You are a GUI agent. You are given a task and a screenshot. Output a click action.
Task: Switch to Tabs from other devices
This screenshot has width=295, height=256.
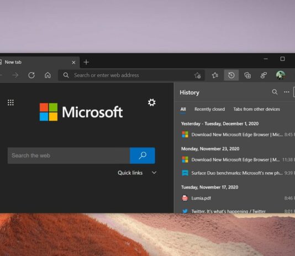257,109
